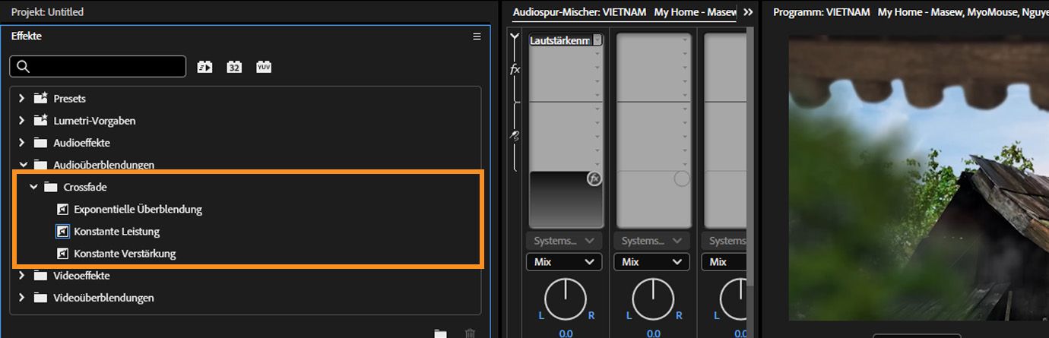Adjust the first track pan knob

click(x=566, y=299)
